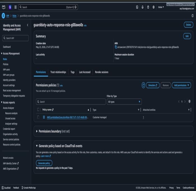Screen dimensions: 196x191
Task: Switch to Trust relationships tab
Action: (x=58, y=72)
